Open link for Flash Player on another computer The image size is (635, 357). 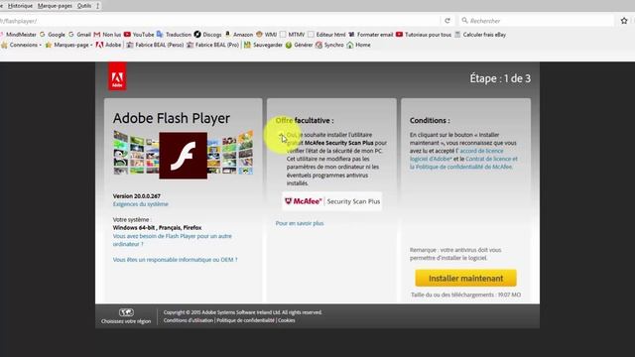[x=172, y=240]
